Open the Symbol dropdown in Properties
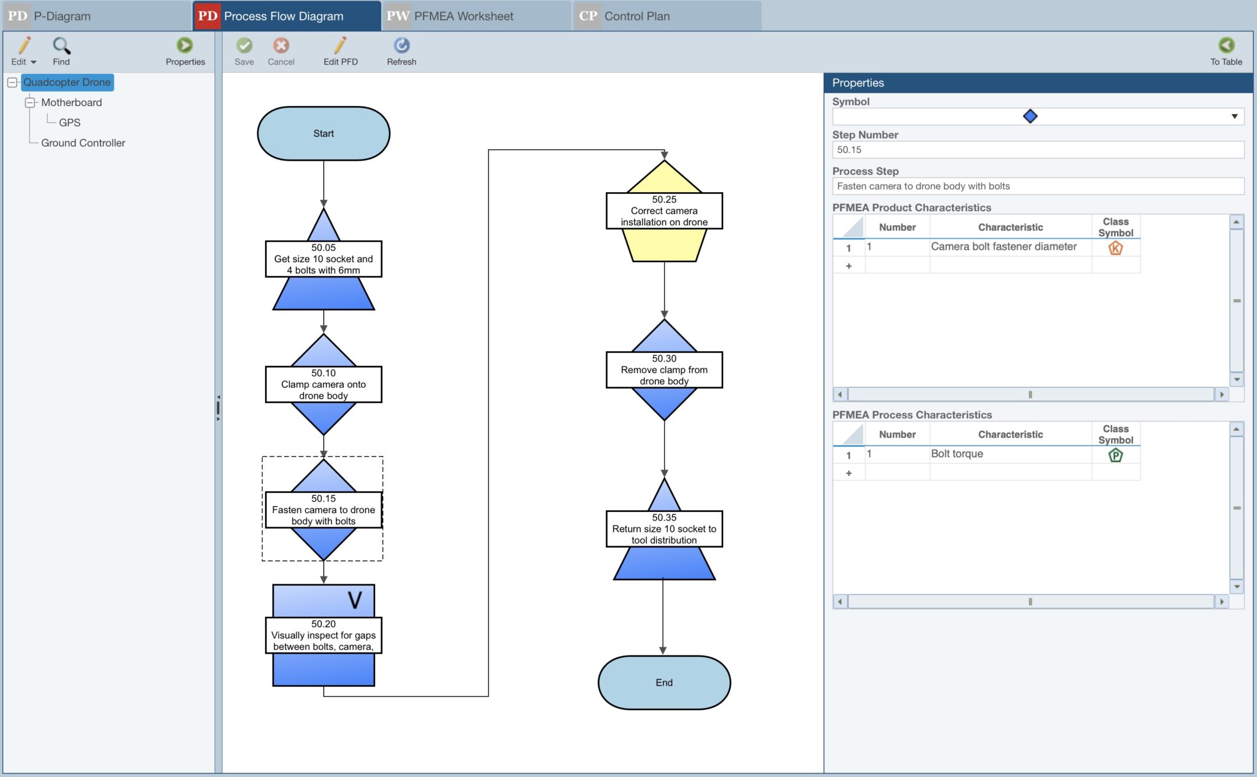 1234,116
